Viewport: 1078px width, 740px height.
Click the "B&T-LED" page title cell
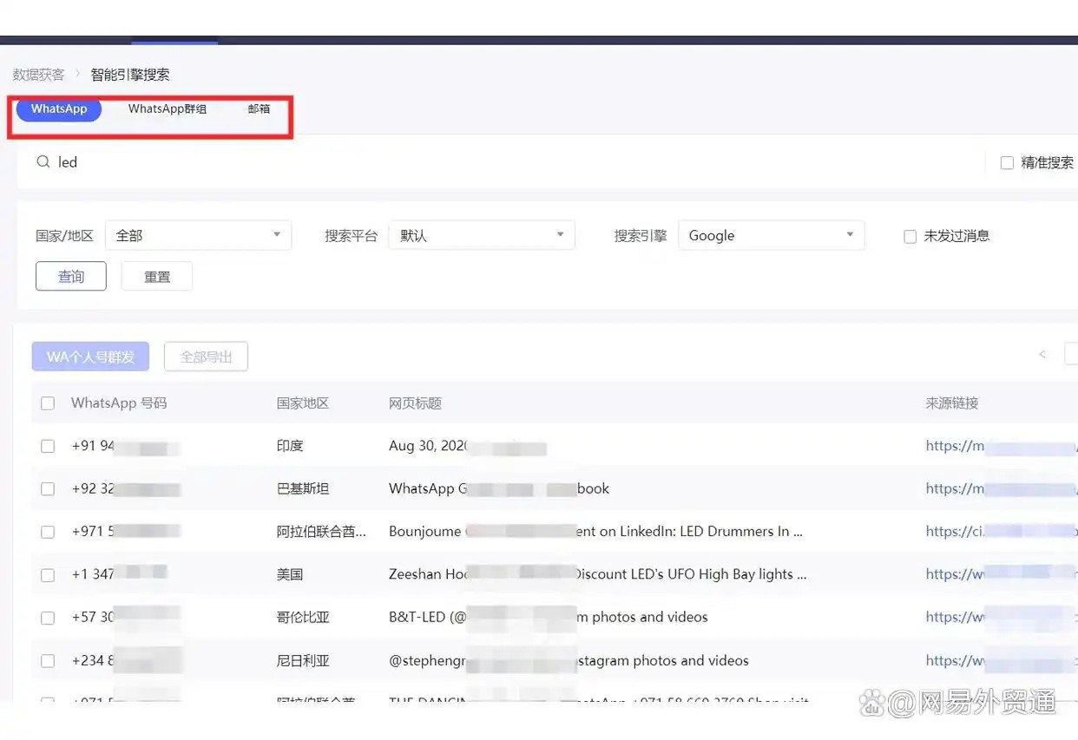click(549, 617)
